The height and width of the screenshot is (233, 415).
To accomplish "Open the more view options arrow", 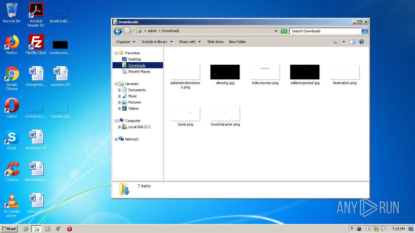I will 344,42.
